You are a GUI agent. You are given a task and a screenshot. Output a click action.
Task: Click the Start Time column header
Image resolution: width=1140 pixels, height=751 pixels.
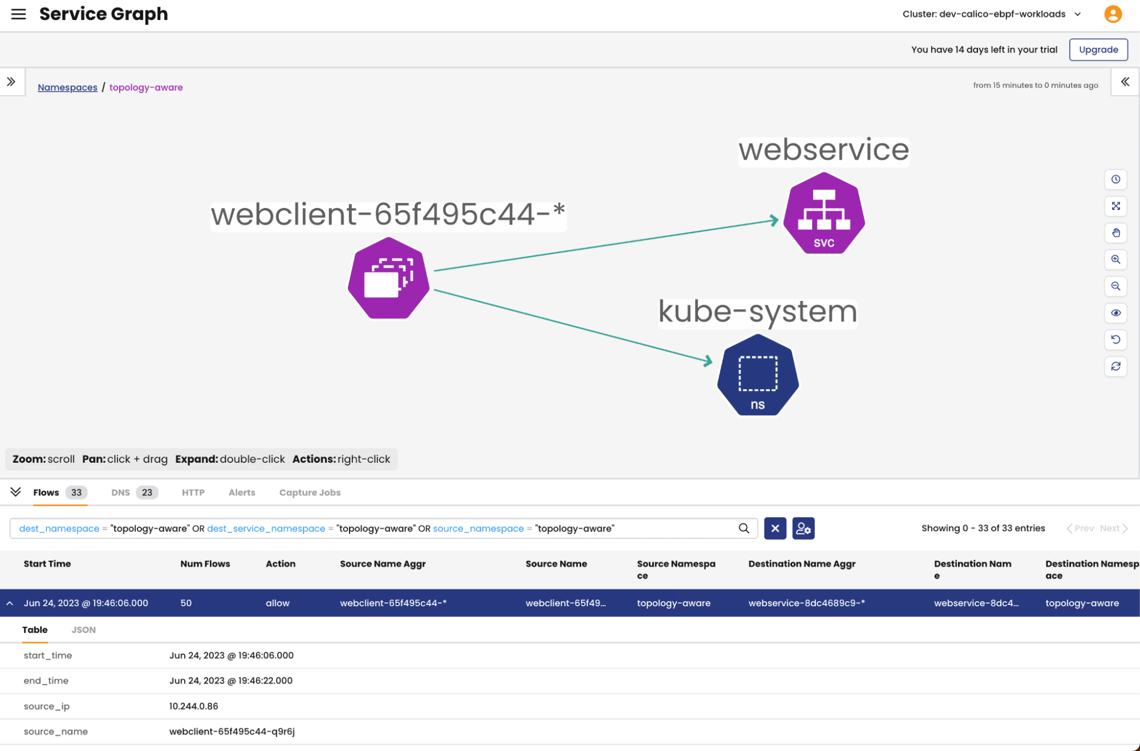[x=47, y=564]
